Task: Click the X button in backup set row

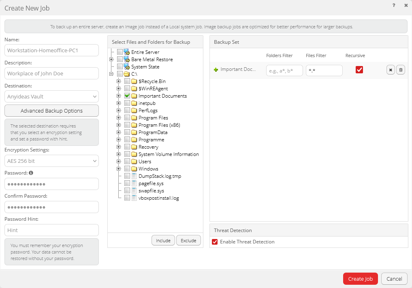Action: click(391, 70)
